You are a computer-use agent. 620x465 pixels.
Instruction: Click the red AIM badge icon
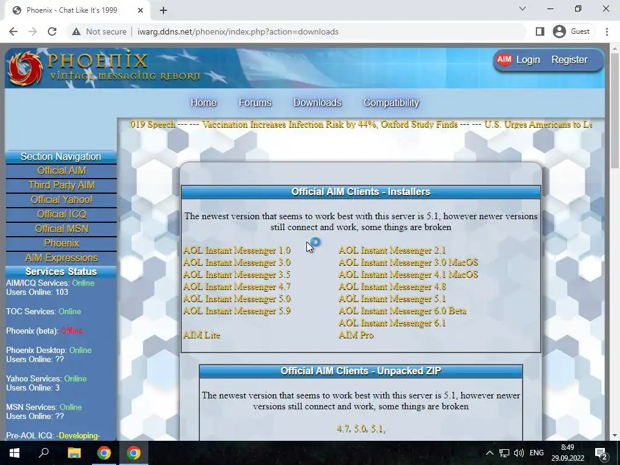coord(504,60)
